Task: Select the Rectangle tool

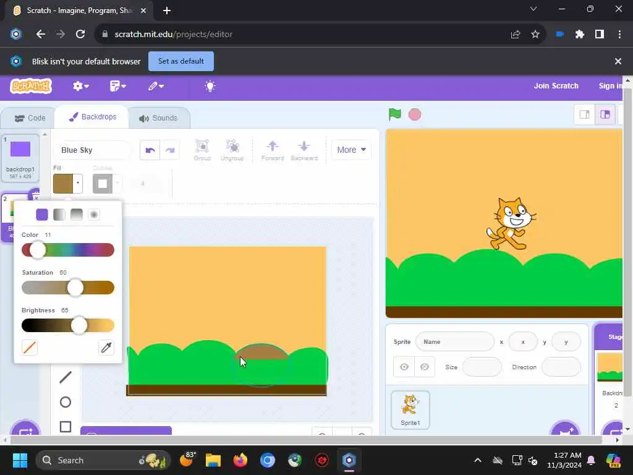Action: (x=66, y=427)
